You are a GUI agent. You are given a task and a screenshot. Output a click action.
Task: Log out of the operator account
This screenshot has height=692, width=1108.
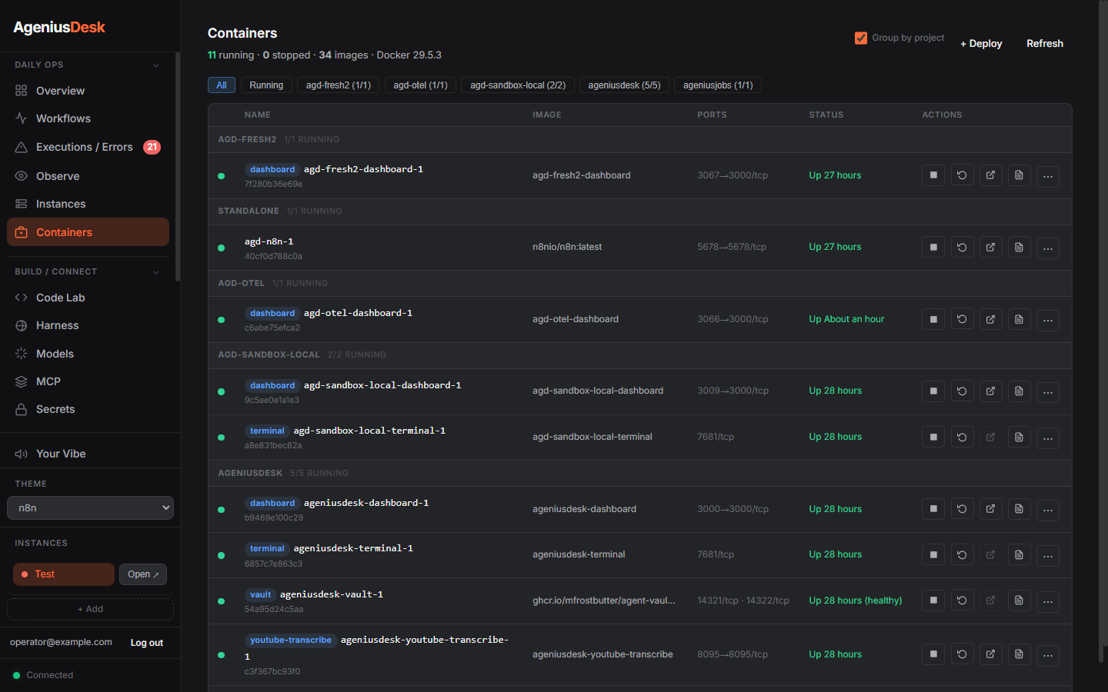pyautogui.click(x=147, y=643)
